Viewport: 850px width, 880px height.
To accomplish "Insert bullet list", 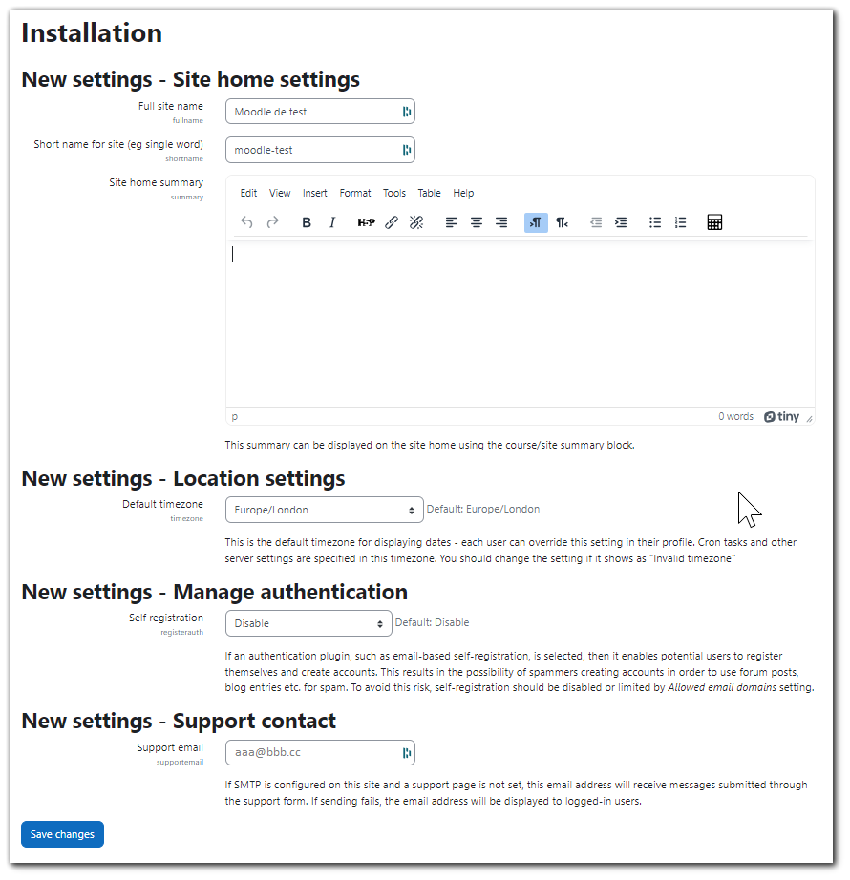I will pos(655,222).
